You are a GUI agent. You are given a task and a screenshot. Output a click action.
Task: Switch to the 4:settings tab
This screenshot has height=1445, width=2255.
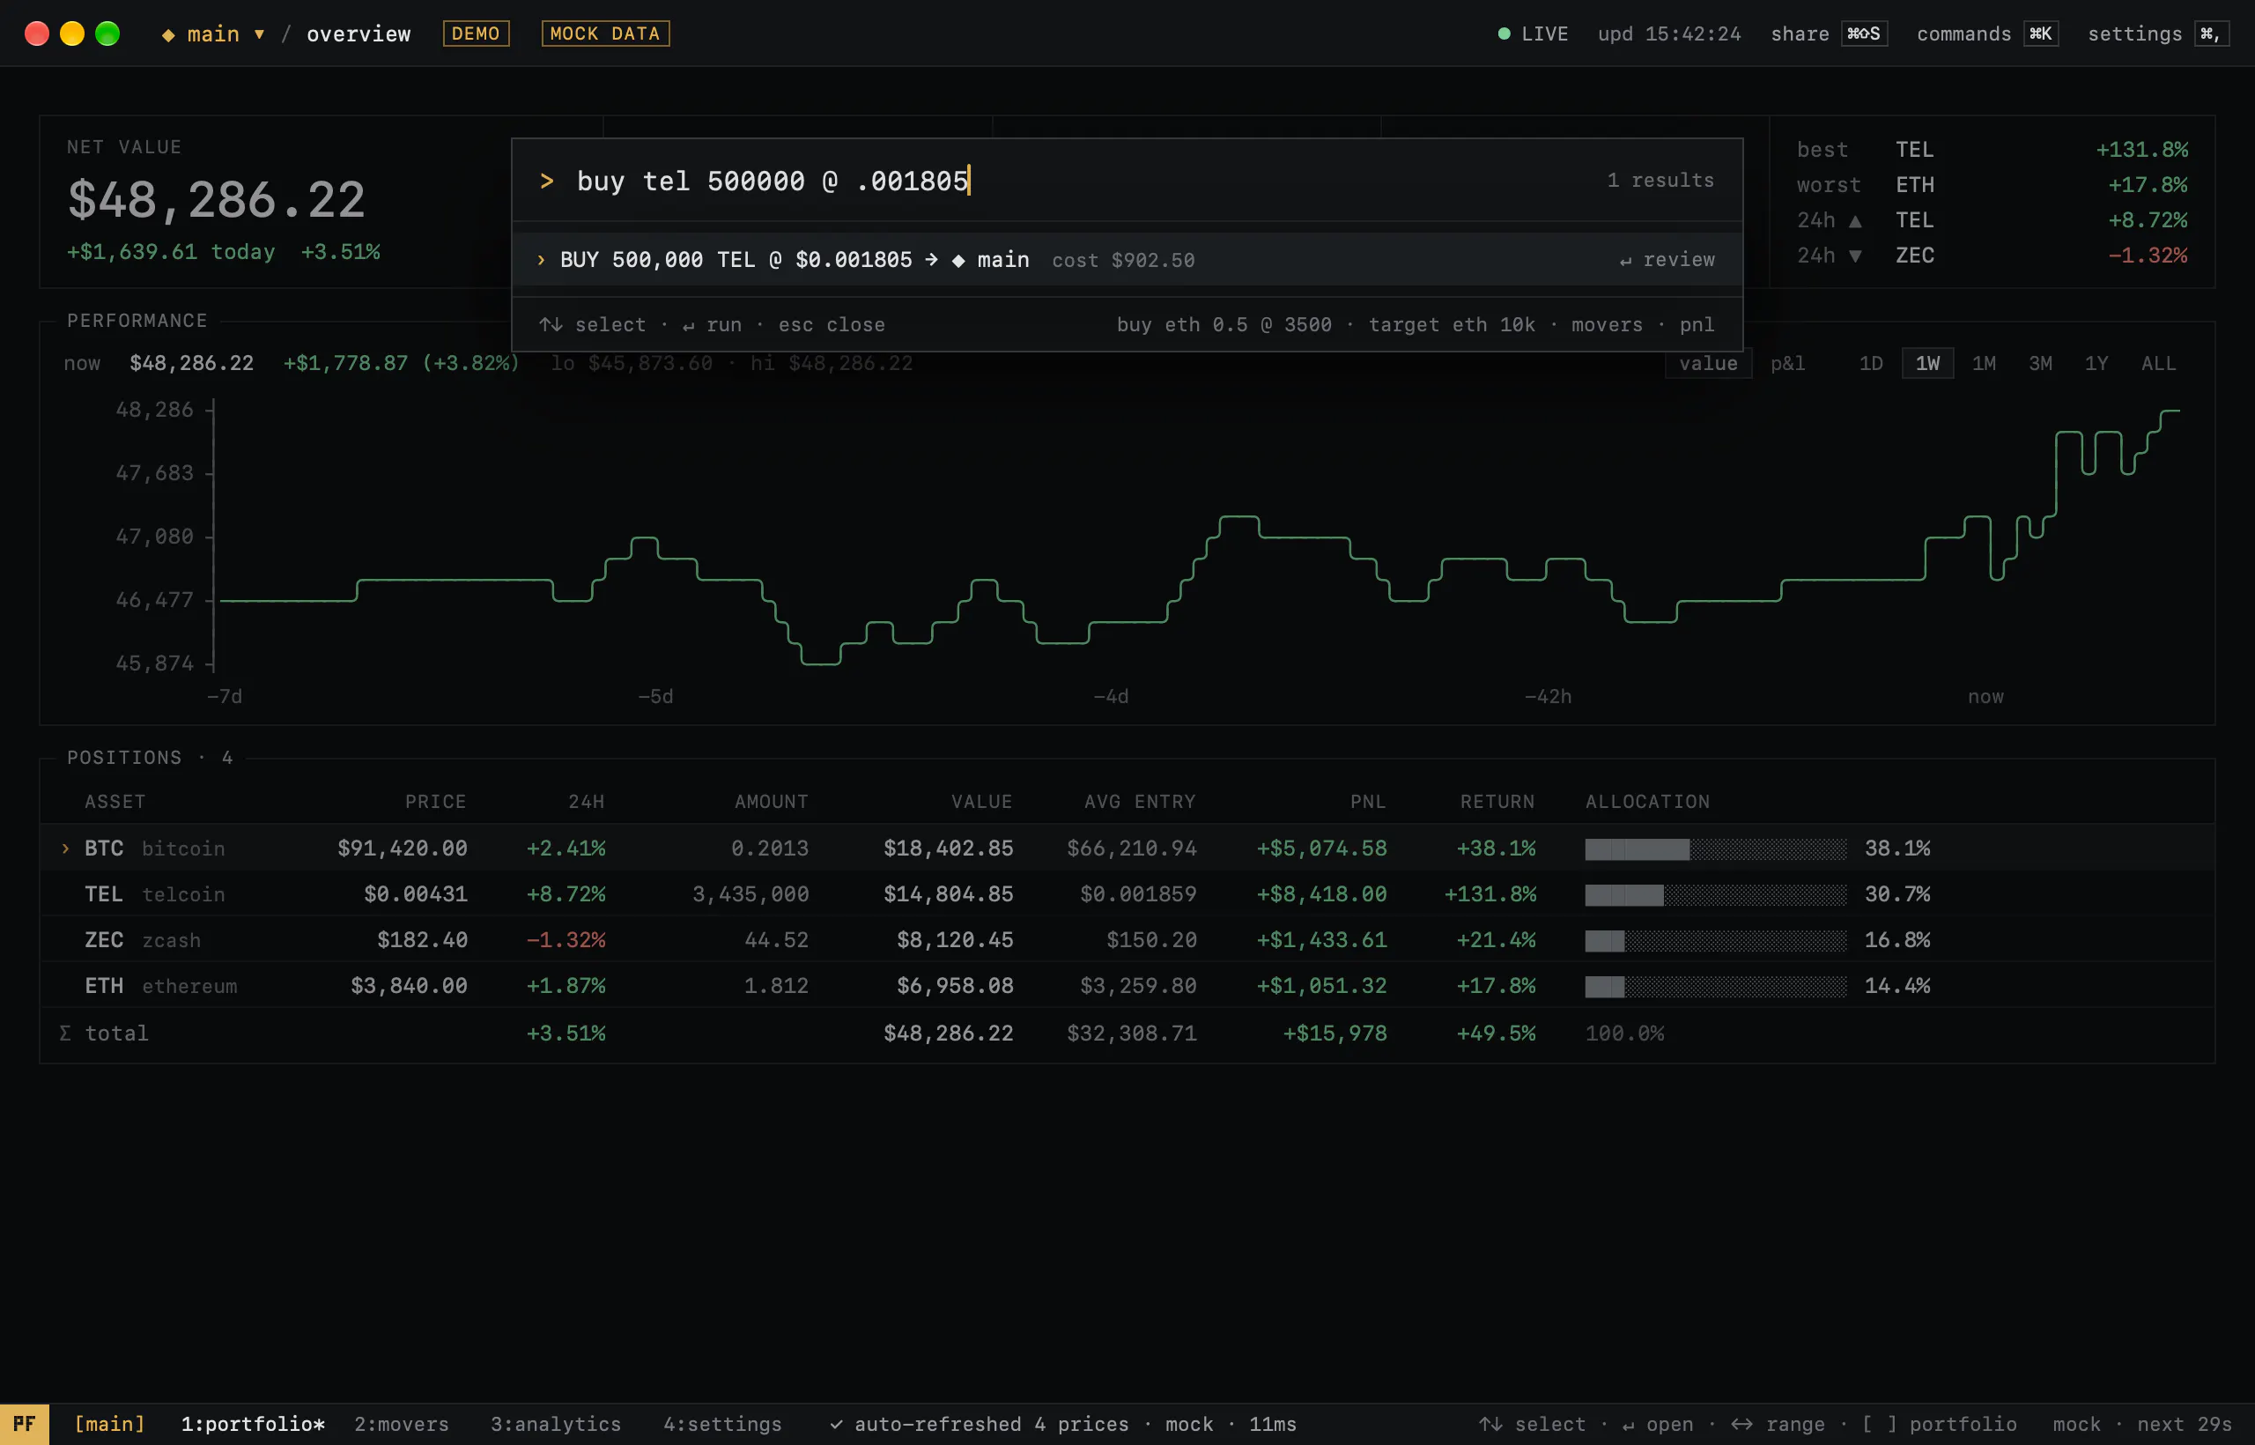point(722,1425)
